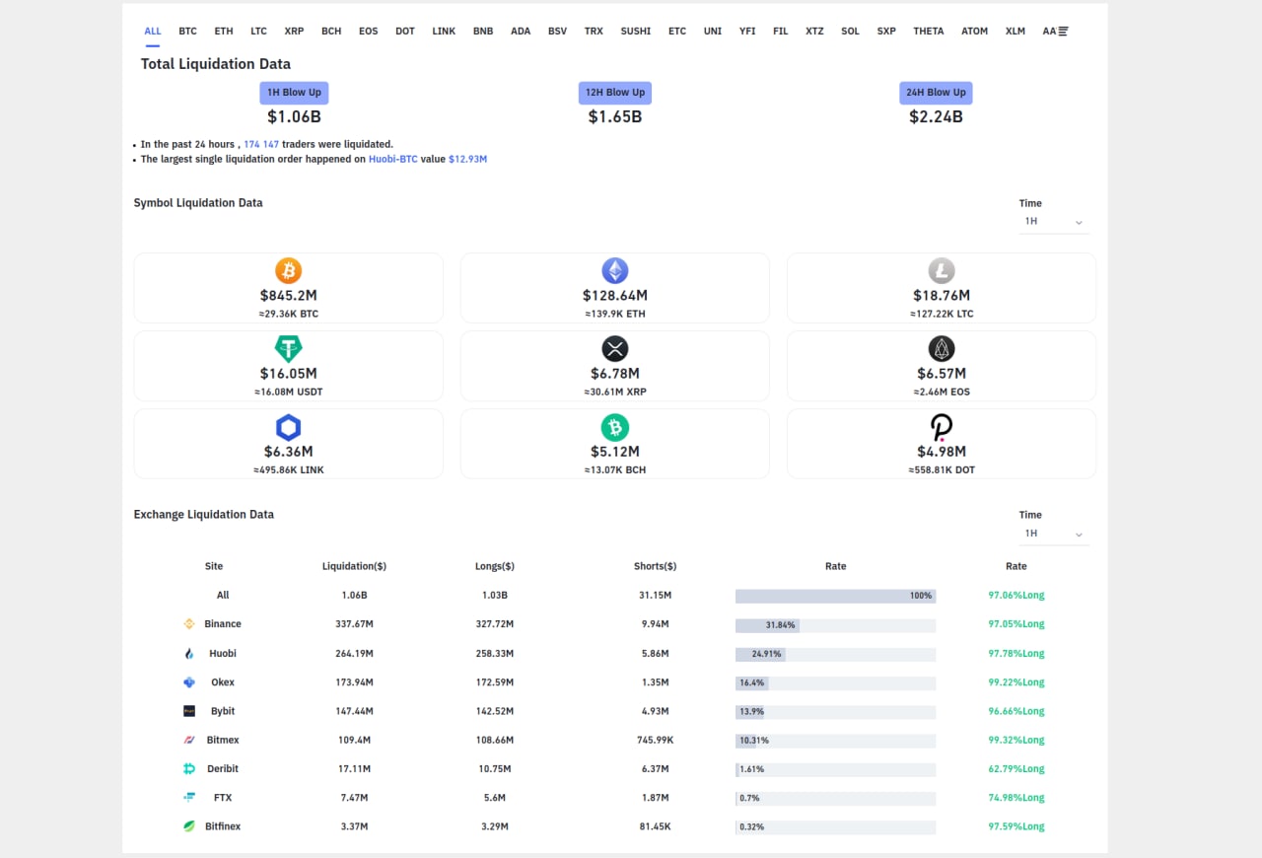The height and width of the screenshot is (858, 1262).
Task: Open the SUSHI tab
Action: 636,32
